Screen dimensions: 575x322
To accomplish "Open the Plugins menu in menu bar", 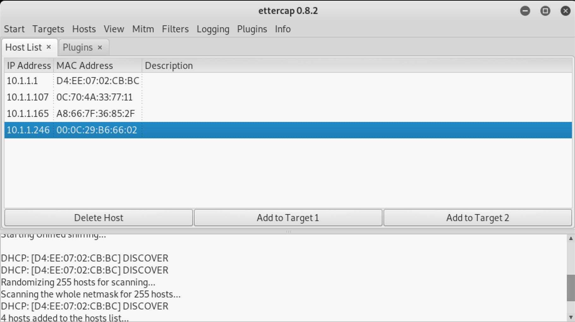I will 252,29.
